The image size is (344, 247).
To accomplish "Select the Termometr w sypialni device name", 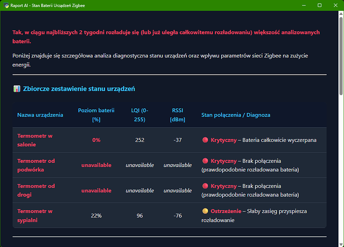I will pyautogui.click(x=35, y=216).
